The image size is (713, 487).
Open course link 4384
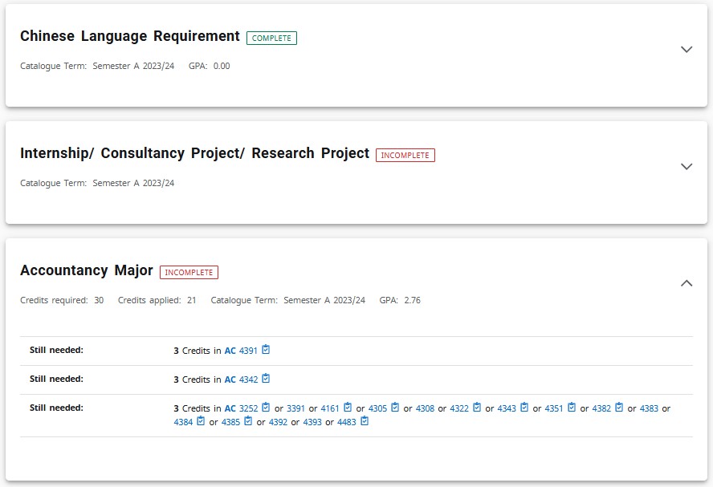(x=183, y=422)
